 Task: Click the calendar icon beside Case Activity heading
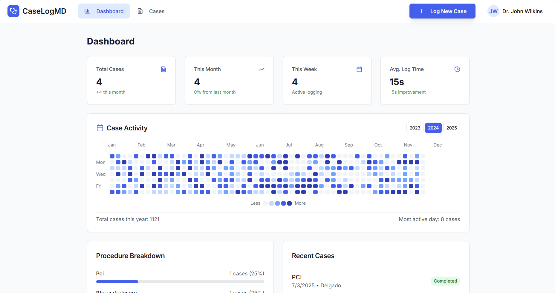(x=100, y=128)
